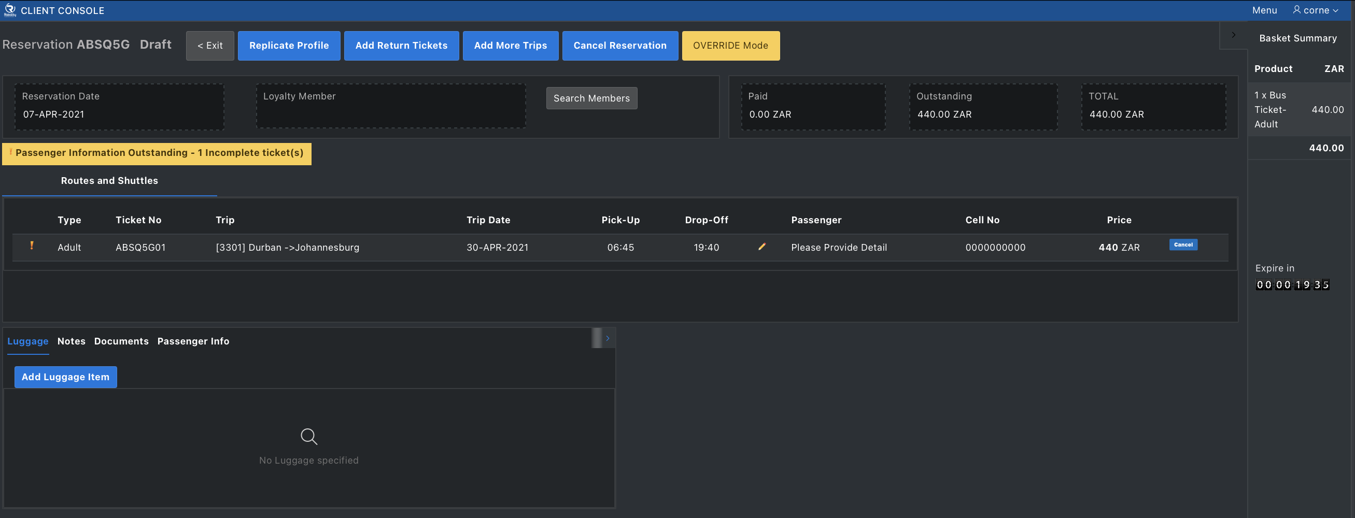Click Add Return Tickets button
Image resolution: width=1355 pixels, height=518 pixels.
(401, 46)
